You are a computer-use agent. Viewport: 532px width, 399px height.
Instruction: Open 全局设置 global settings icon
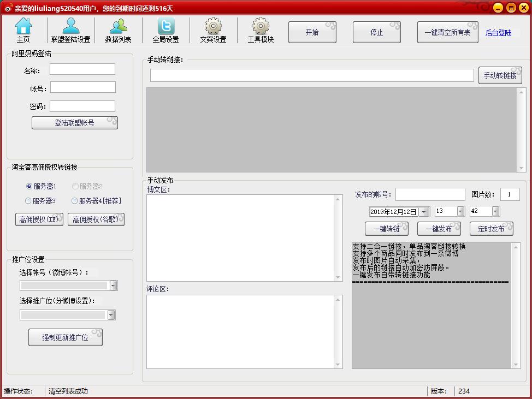click(165, 30)
